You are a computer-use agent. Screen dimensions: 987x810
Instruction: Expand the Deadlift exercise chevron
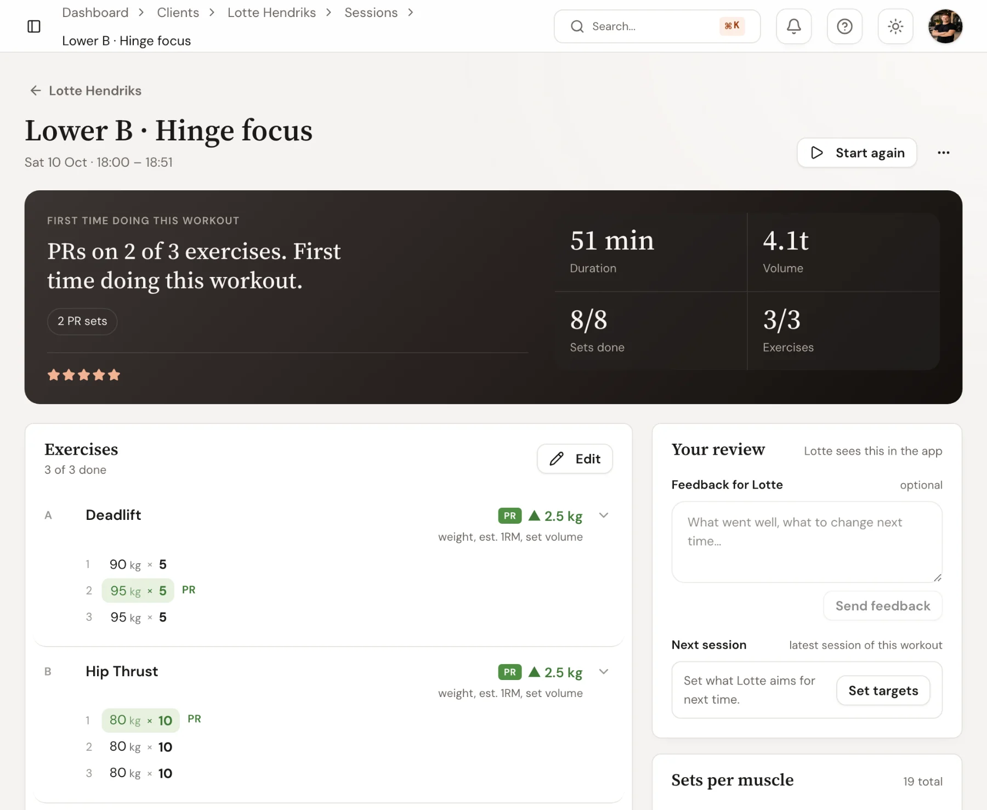click(x=604, y=515)
